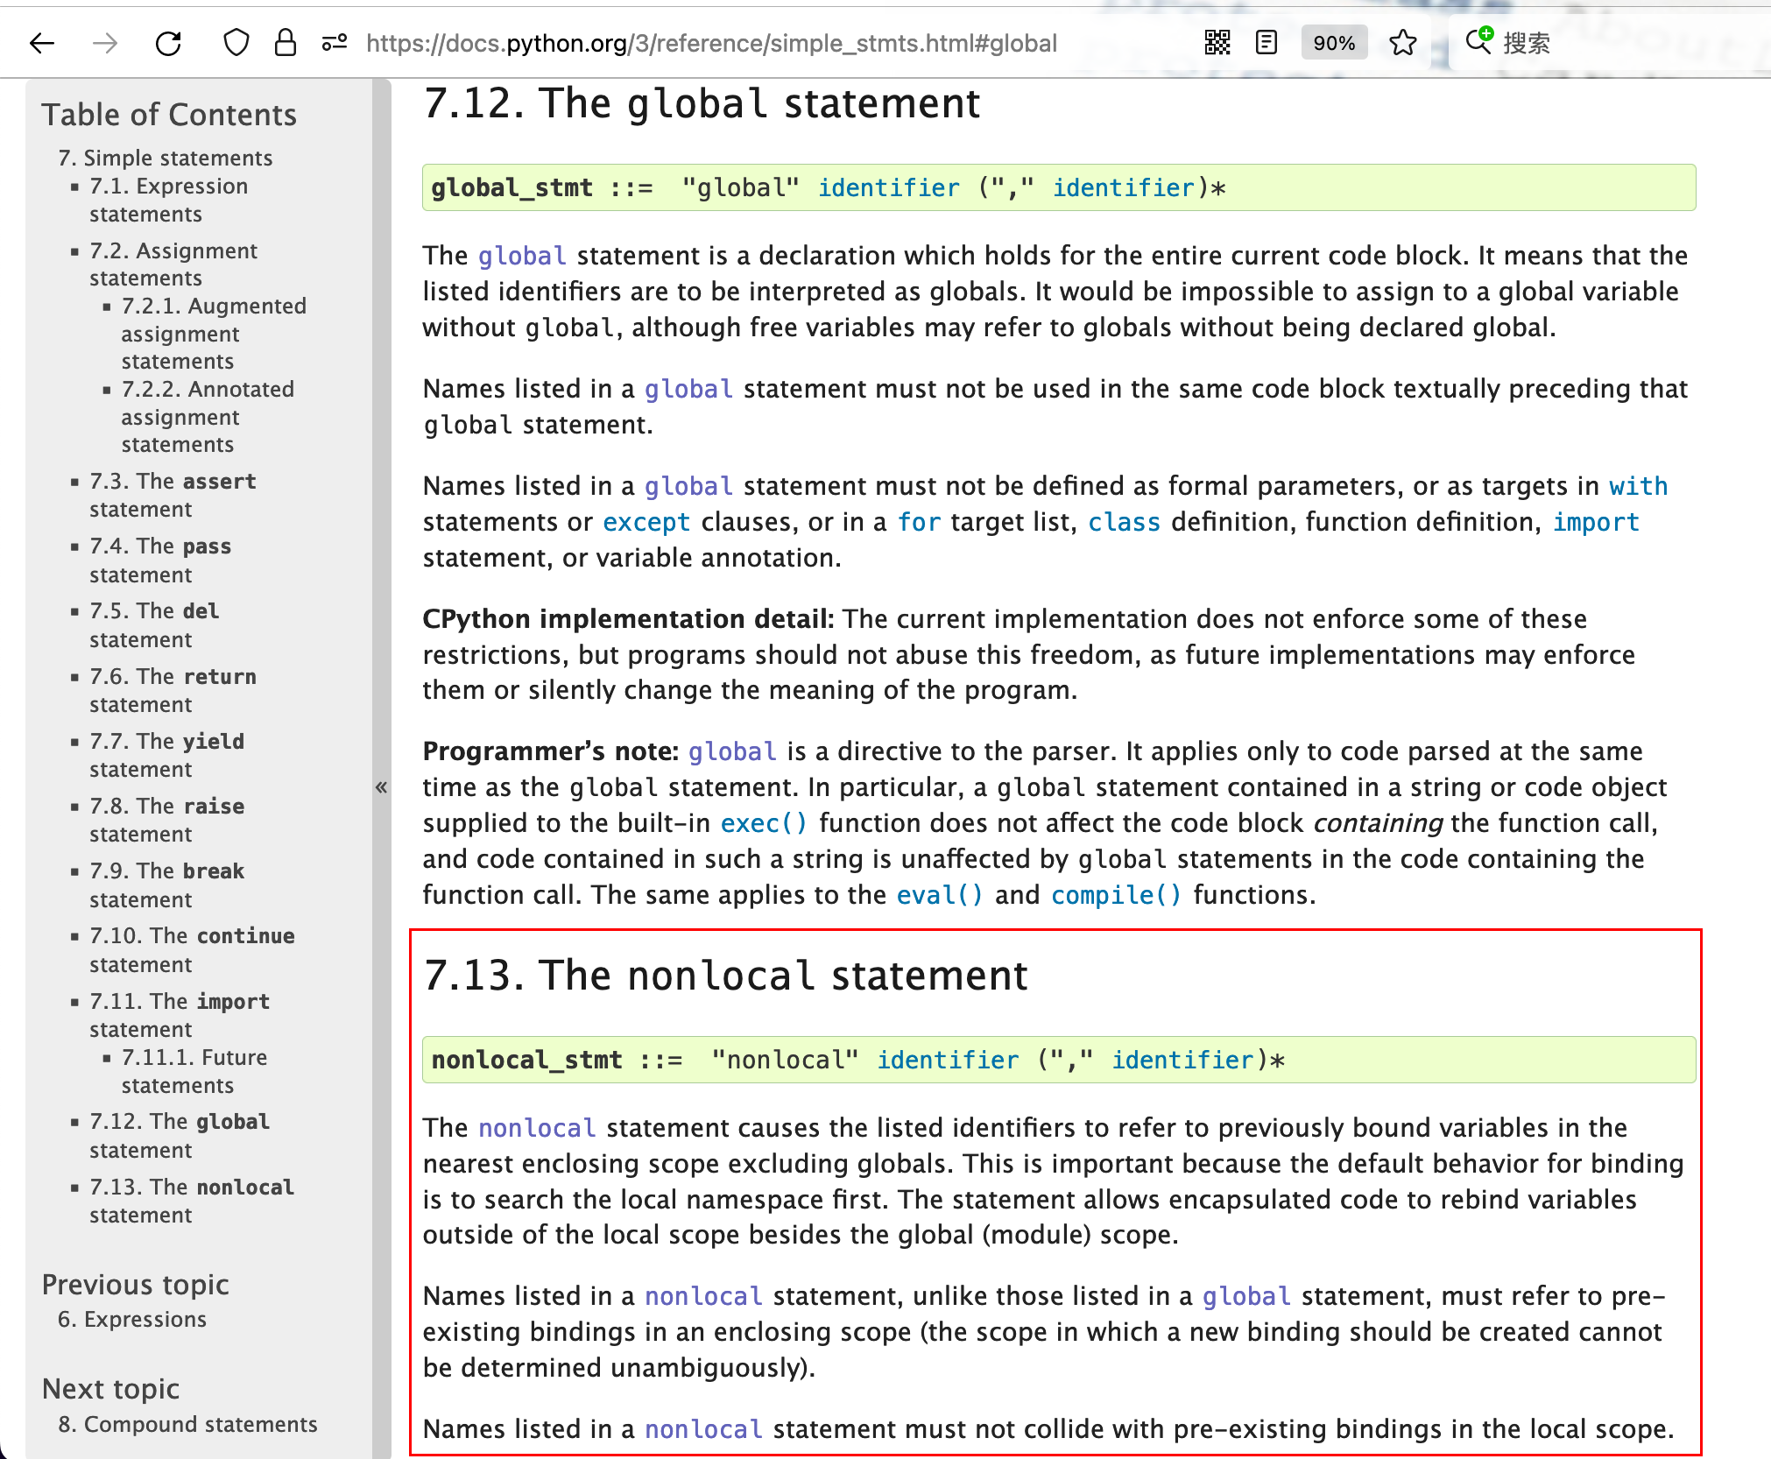Go to '7.2.1. Augmented assignment statements'
This screenshot has width=1771, height=1459.
pos(214,334)
